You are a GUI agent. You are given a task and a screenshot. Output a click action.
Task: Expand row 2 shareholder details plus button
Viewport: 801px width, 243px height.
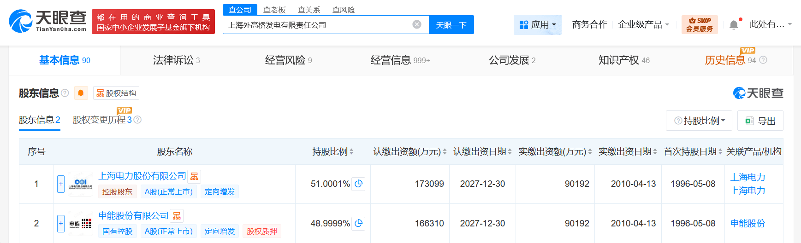[61, 223]
